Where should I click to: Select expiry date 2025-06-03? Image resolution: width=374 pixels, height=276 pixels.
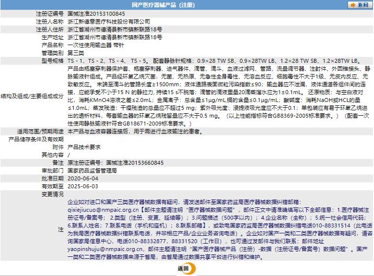83,186
